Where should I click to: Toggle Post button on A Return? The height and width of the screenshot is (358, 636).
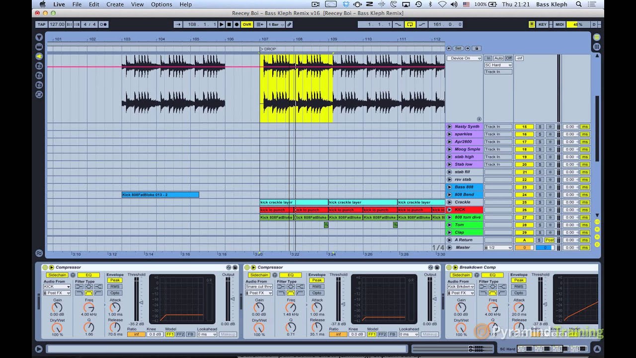coord(550,240)
